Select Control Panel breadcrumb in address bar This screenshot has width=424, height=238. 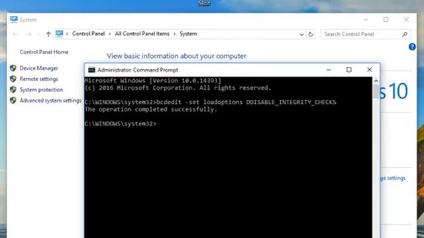tap(88, 34)
